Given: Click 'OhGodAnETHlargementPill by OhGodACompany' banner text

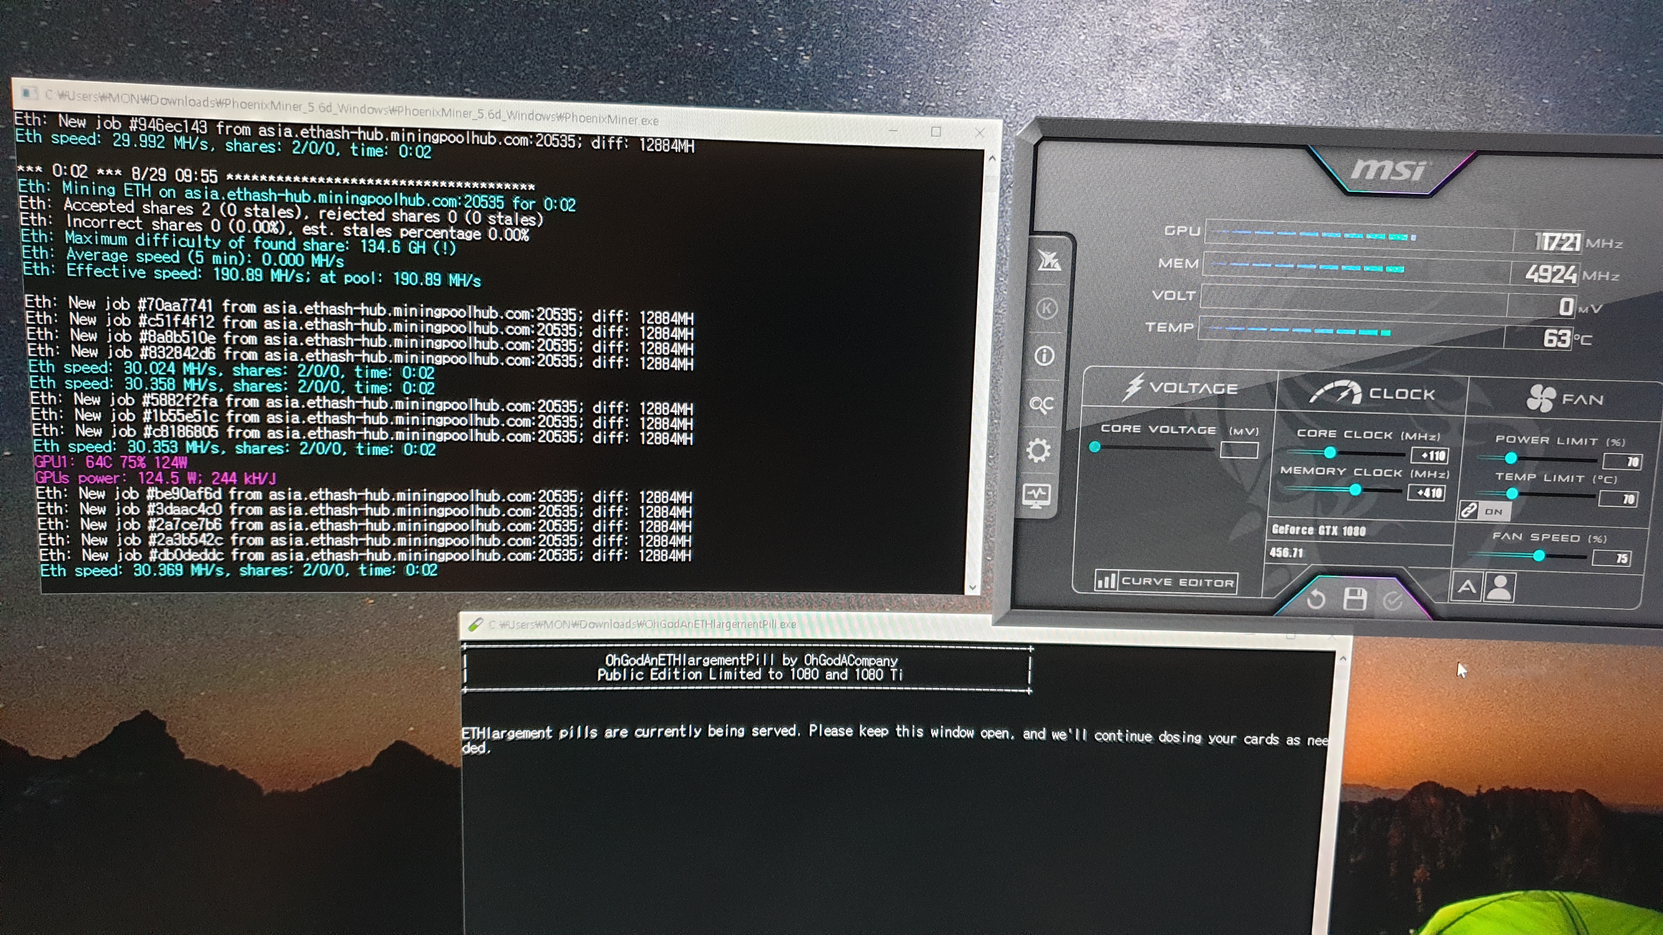Looking at the screenshot, I should (x=751, y=660).
